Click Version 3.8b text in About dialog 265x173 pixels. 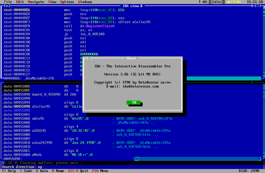click(x=116, y=74)
